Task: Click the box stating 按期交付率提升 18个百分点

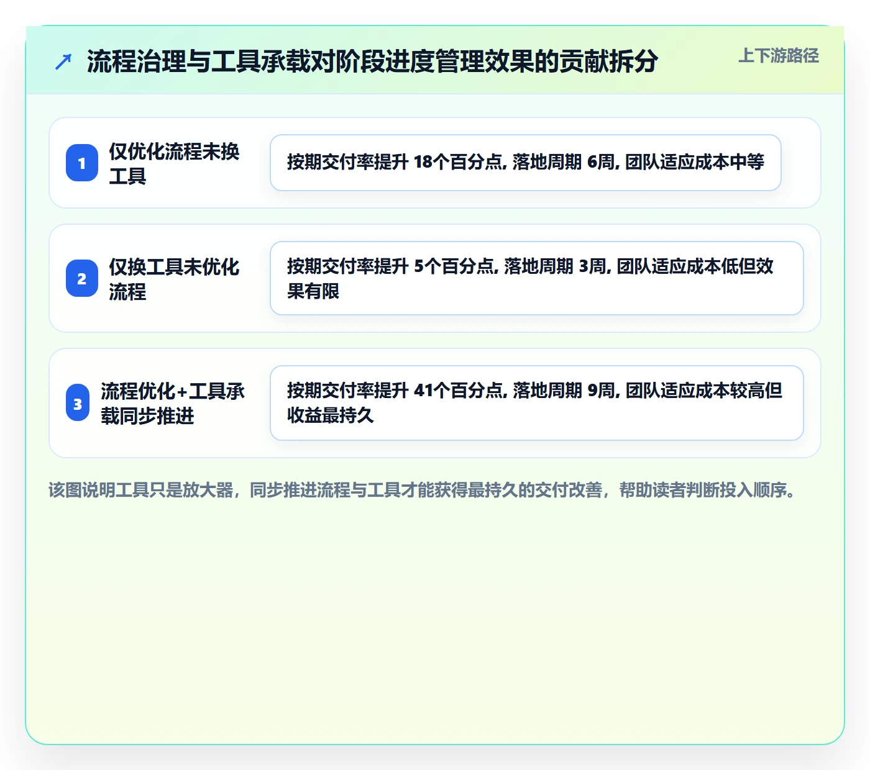Action: (526, 163)
